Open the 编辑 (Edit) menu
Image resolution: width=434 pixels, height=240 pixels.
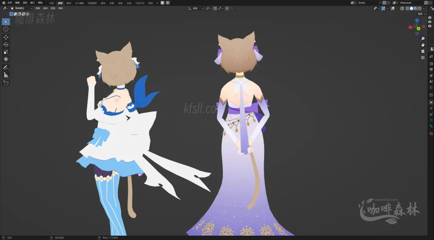click(17, 3)
